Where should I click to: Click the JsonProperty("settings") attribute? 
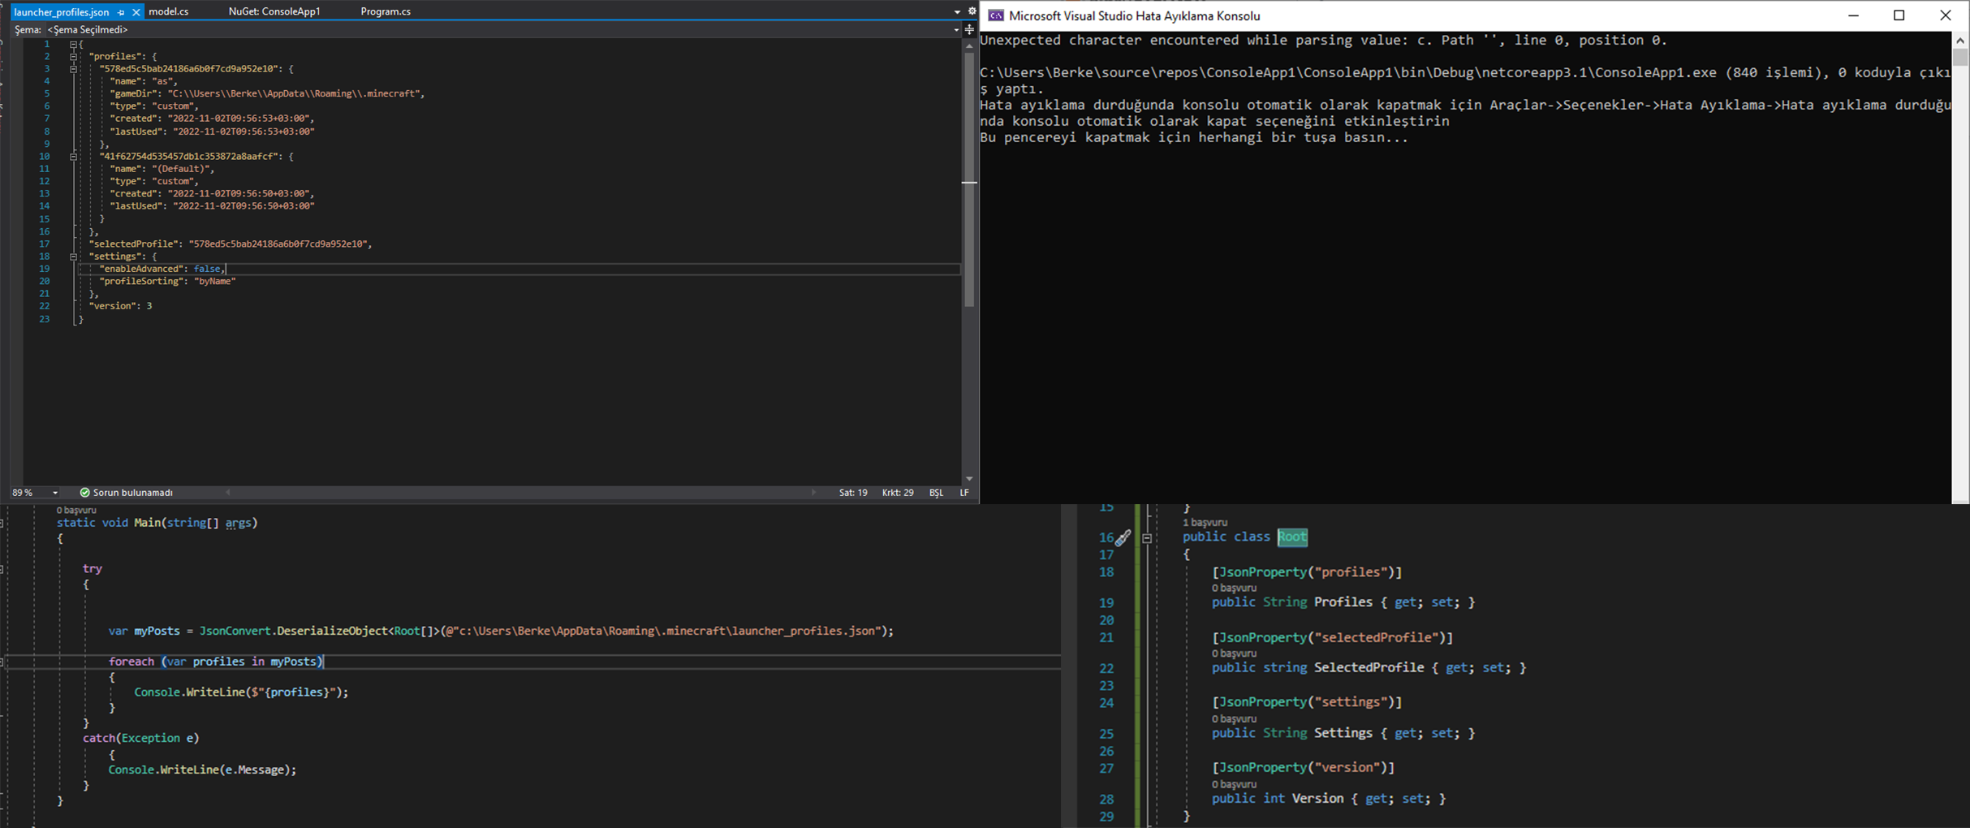tap(1307, 701)
